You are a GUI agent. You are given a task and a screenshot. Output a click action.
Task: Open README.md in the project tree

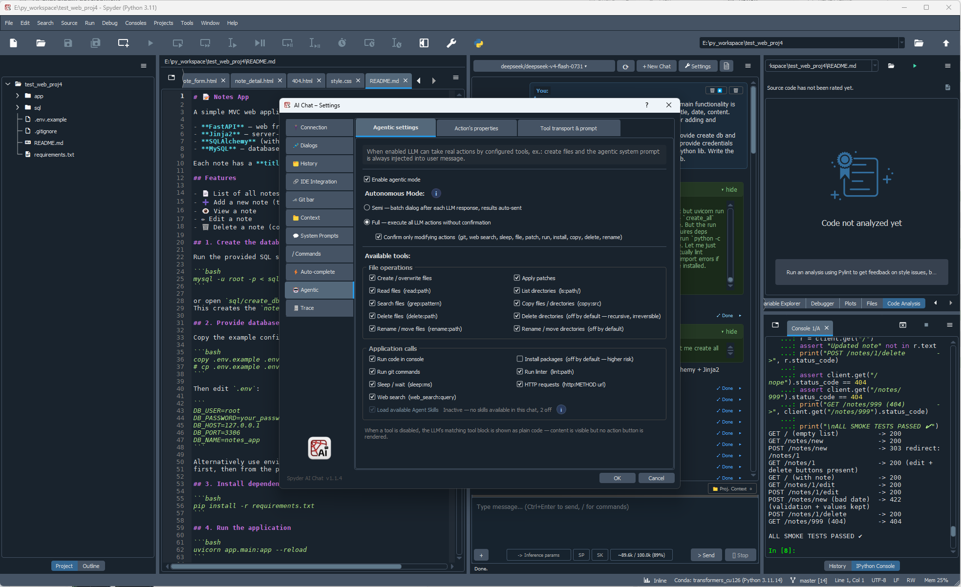pos(48,143)
